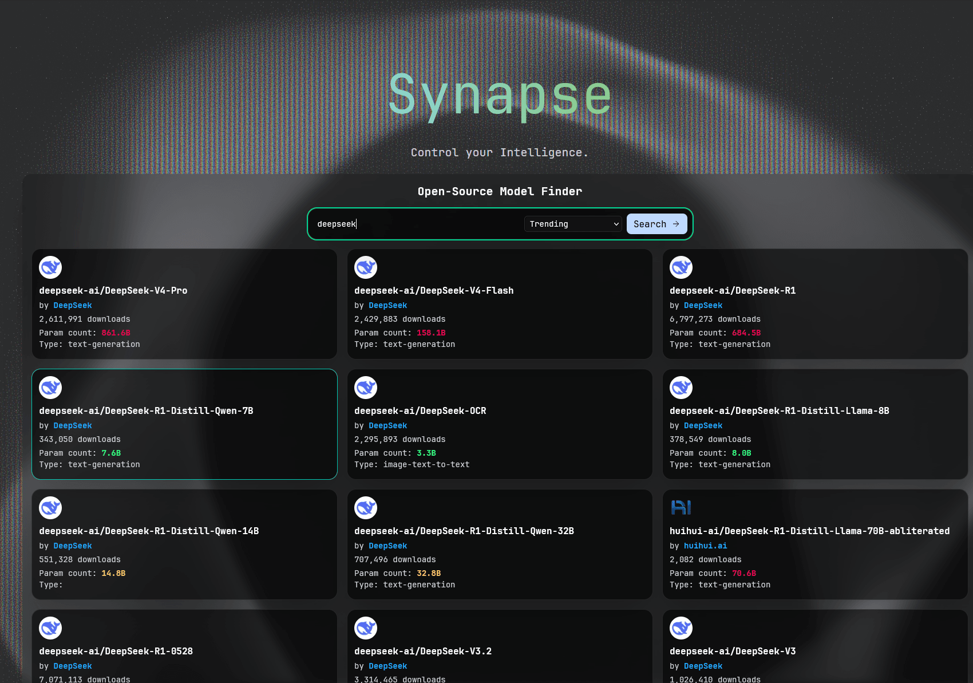Click the Search button
Screen dimensions: 973x683
point(656,224)
